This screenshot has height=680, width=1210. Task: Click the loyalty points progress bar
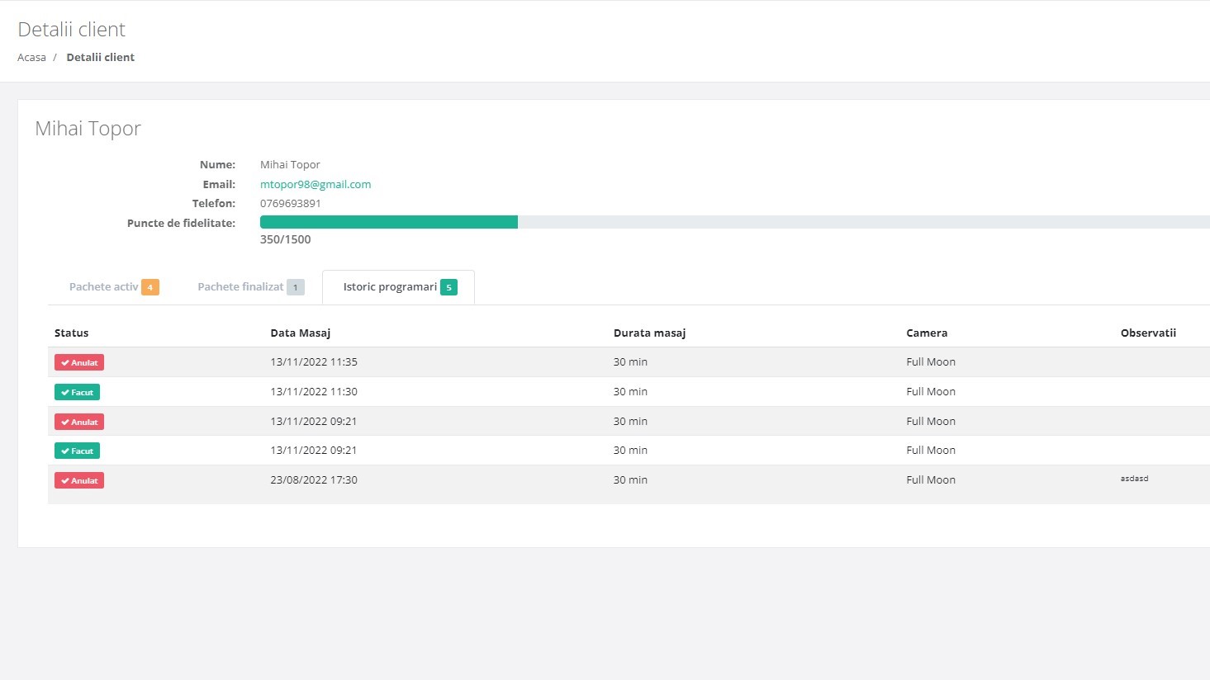coord(735,222)
